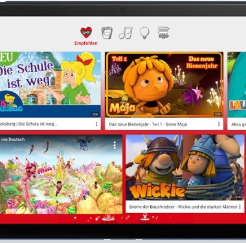The height and width of the screenshot is (243, 246).
Task: Open options for Snorre der Bauchredner video
Action: (x=240, y=207)
